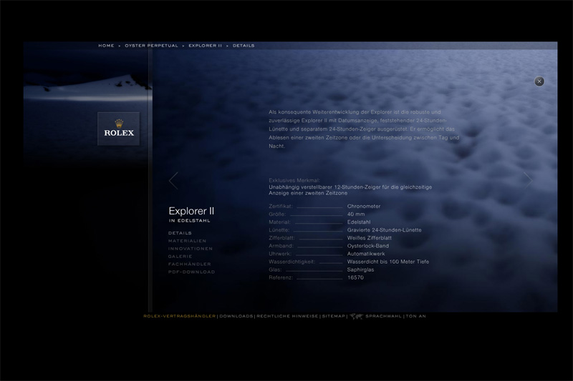Click 'Weißes Zifferblatt' value

369,238
